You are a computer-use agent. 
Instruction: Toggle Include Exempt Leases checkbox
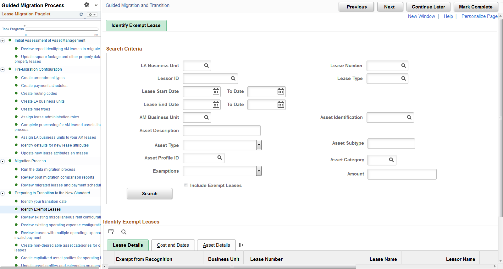186,185
